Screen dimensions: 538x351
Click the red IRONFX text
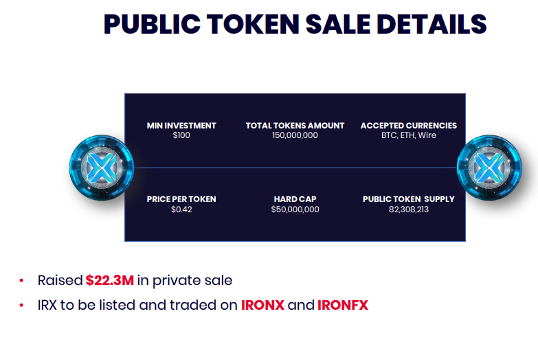(343, 305)
